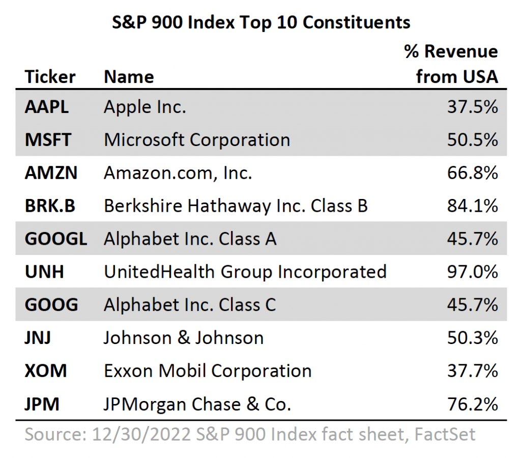Click the AAPL ticker cell
The image size is (521, 458).
pos(46,107)
